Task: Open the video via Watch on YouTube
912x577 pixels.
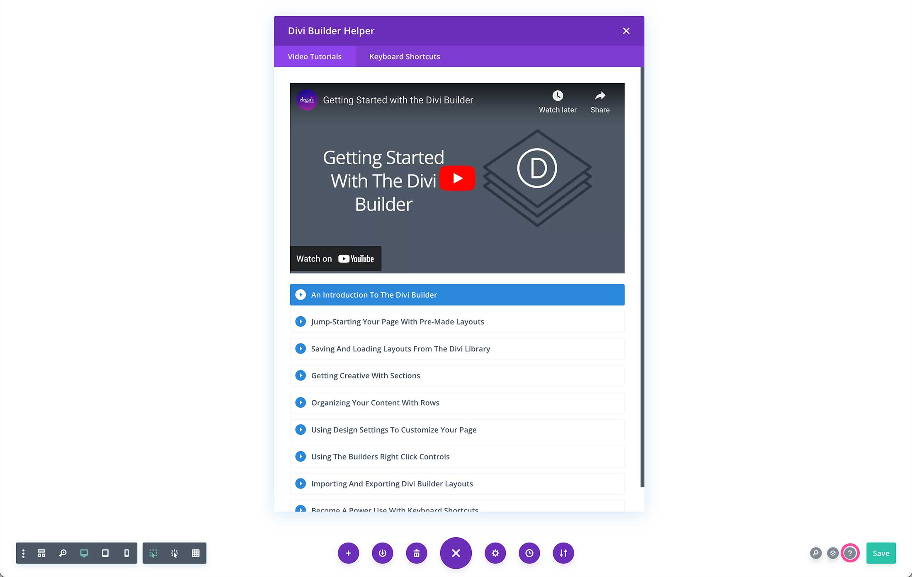Action: (335, 258)
